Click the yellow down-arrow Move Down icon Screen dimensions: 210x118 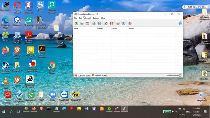[x=118, y=23]
